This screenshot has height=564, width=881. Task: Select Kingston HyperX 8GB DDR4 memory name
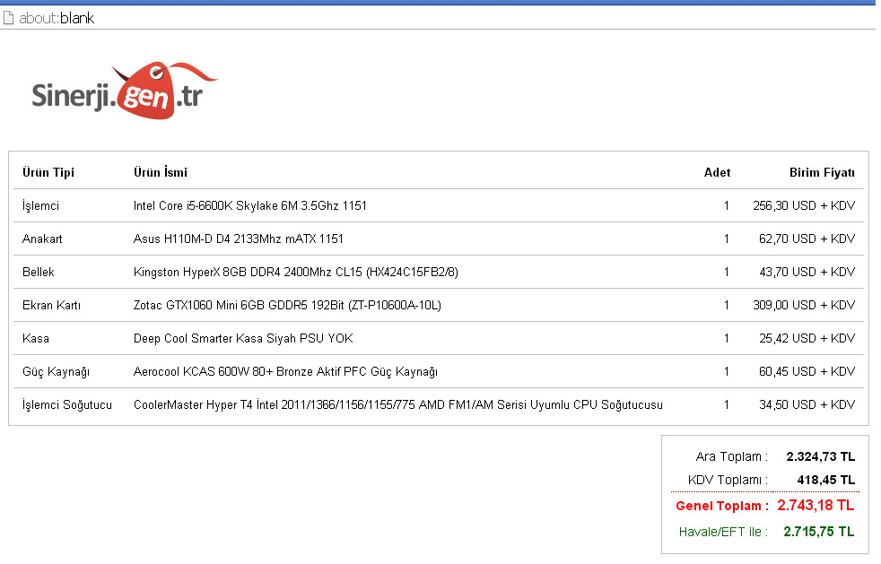click(296, 272)
